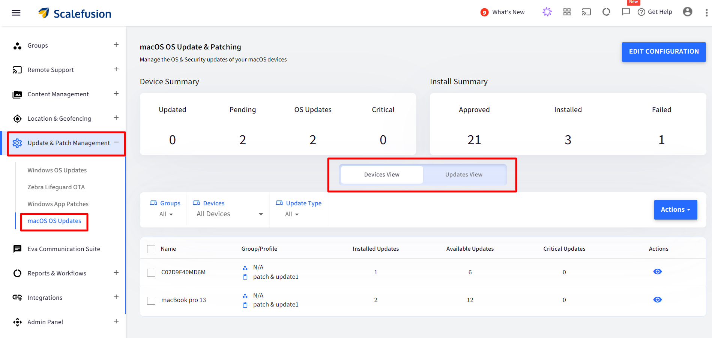This screenshot has height=338, width=712.
Task: Switch to the Devices View tab
Action: tap(382, 175)
